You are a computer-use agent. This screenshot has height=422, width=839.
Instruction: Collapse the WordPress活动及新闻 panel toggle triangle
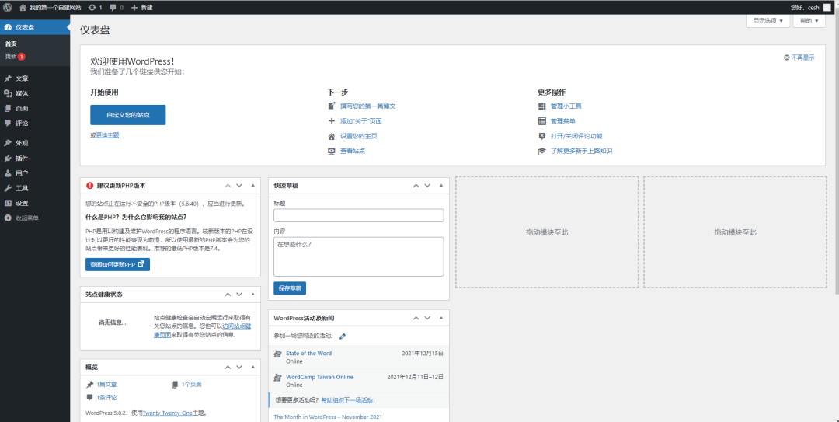point(441,318)
